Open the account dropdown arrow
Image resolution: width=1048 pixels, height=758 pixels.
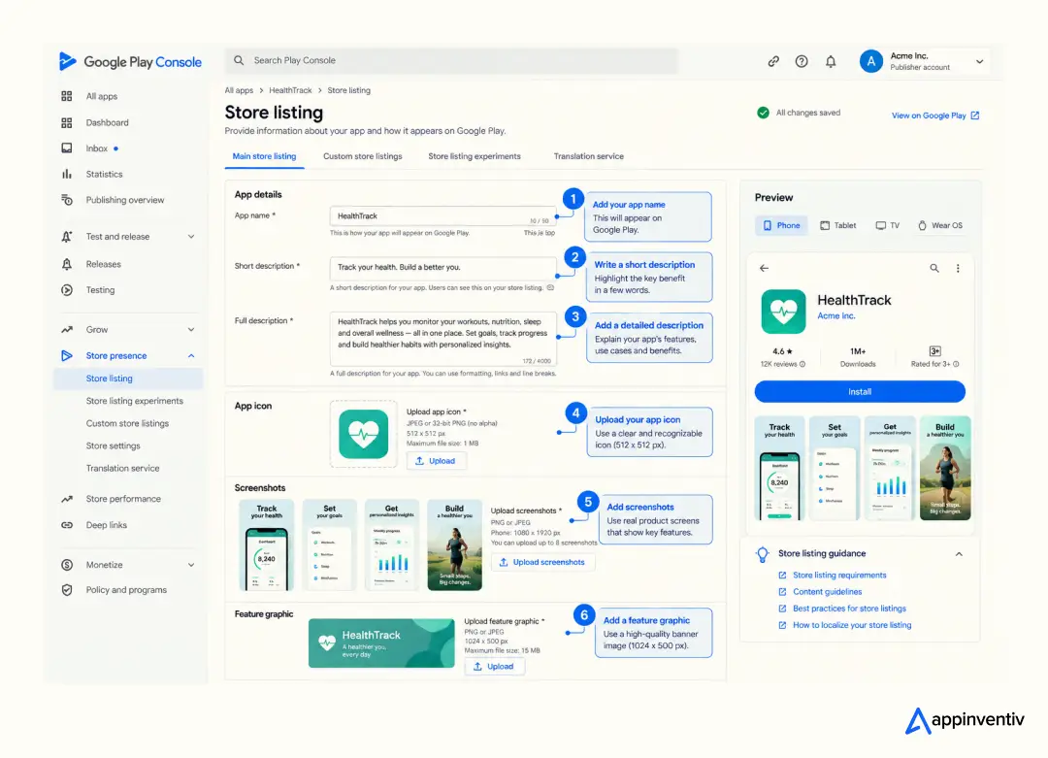[x=980, y=61]
